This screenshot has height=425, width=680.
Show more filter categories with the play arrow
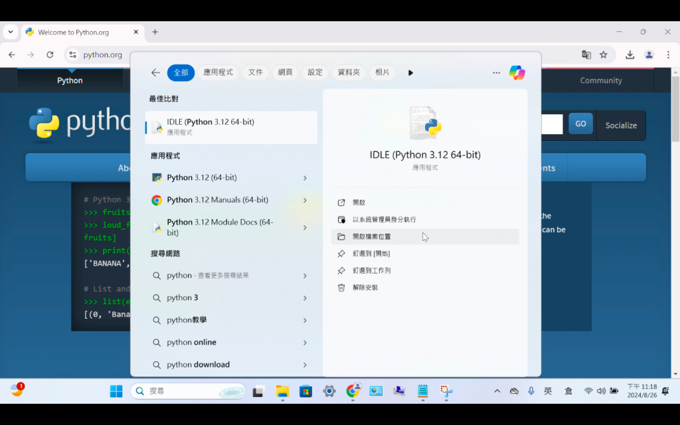point(410,73)
